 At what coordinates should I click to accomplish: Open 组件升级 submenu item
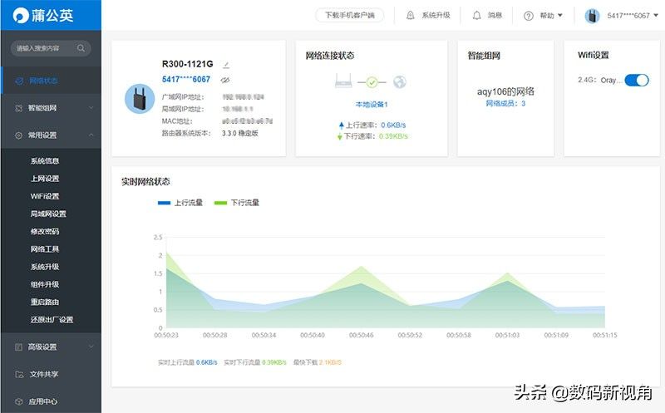tap(45, 284)
